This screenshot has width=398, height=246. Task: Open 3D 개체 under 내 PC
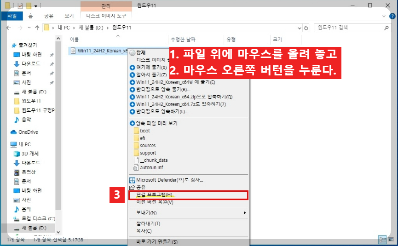tap(30, 154)
